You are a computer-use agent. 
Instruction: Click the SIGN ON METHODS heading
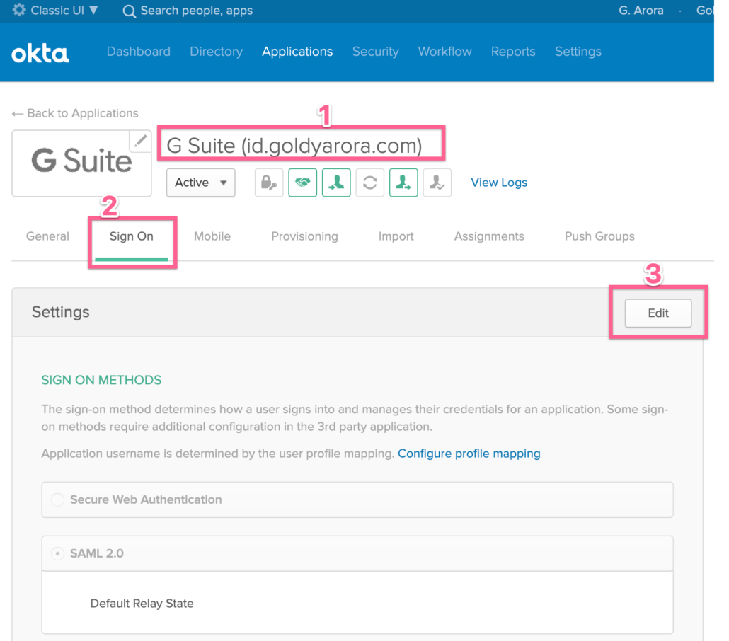(x=101, y=380)
